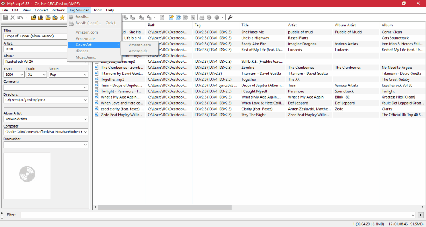Click the file icon beside When Love and Hate
The image size is (426, 227).
[96, 103]
